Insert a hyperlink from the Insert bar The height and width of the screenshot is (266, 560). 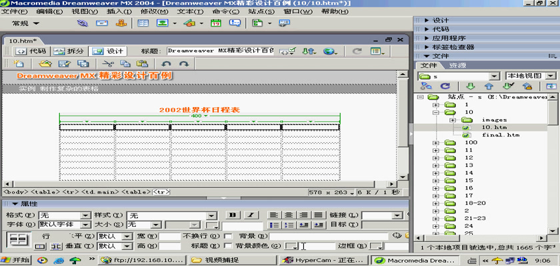coord(83,23)
